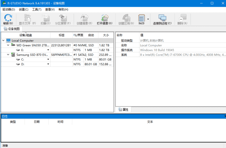Click the Connect to Remote (连接到远程) icon

162,18
